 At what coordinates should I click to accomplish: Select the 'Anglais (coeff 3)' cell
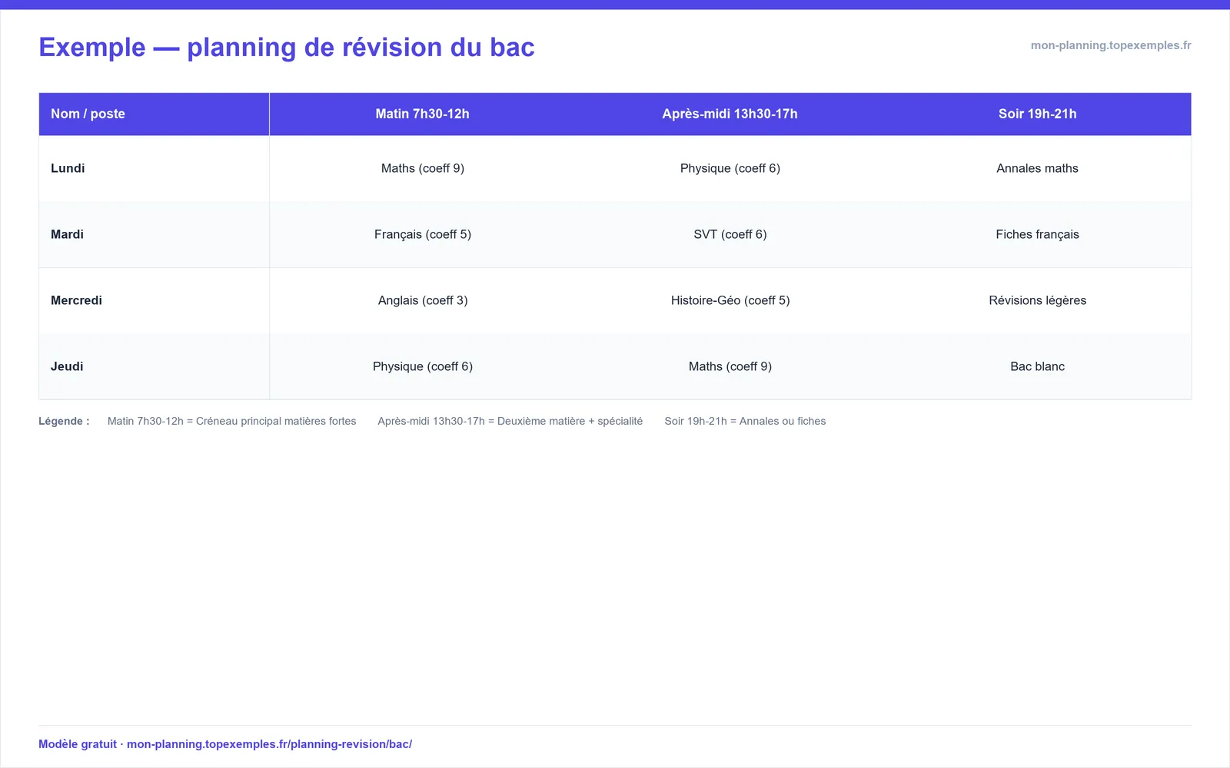click(x=423, y=300)
